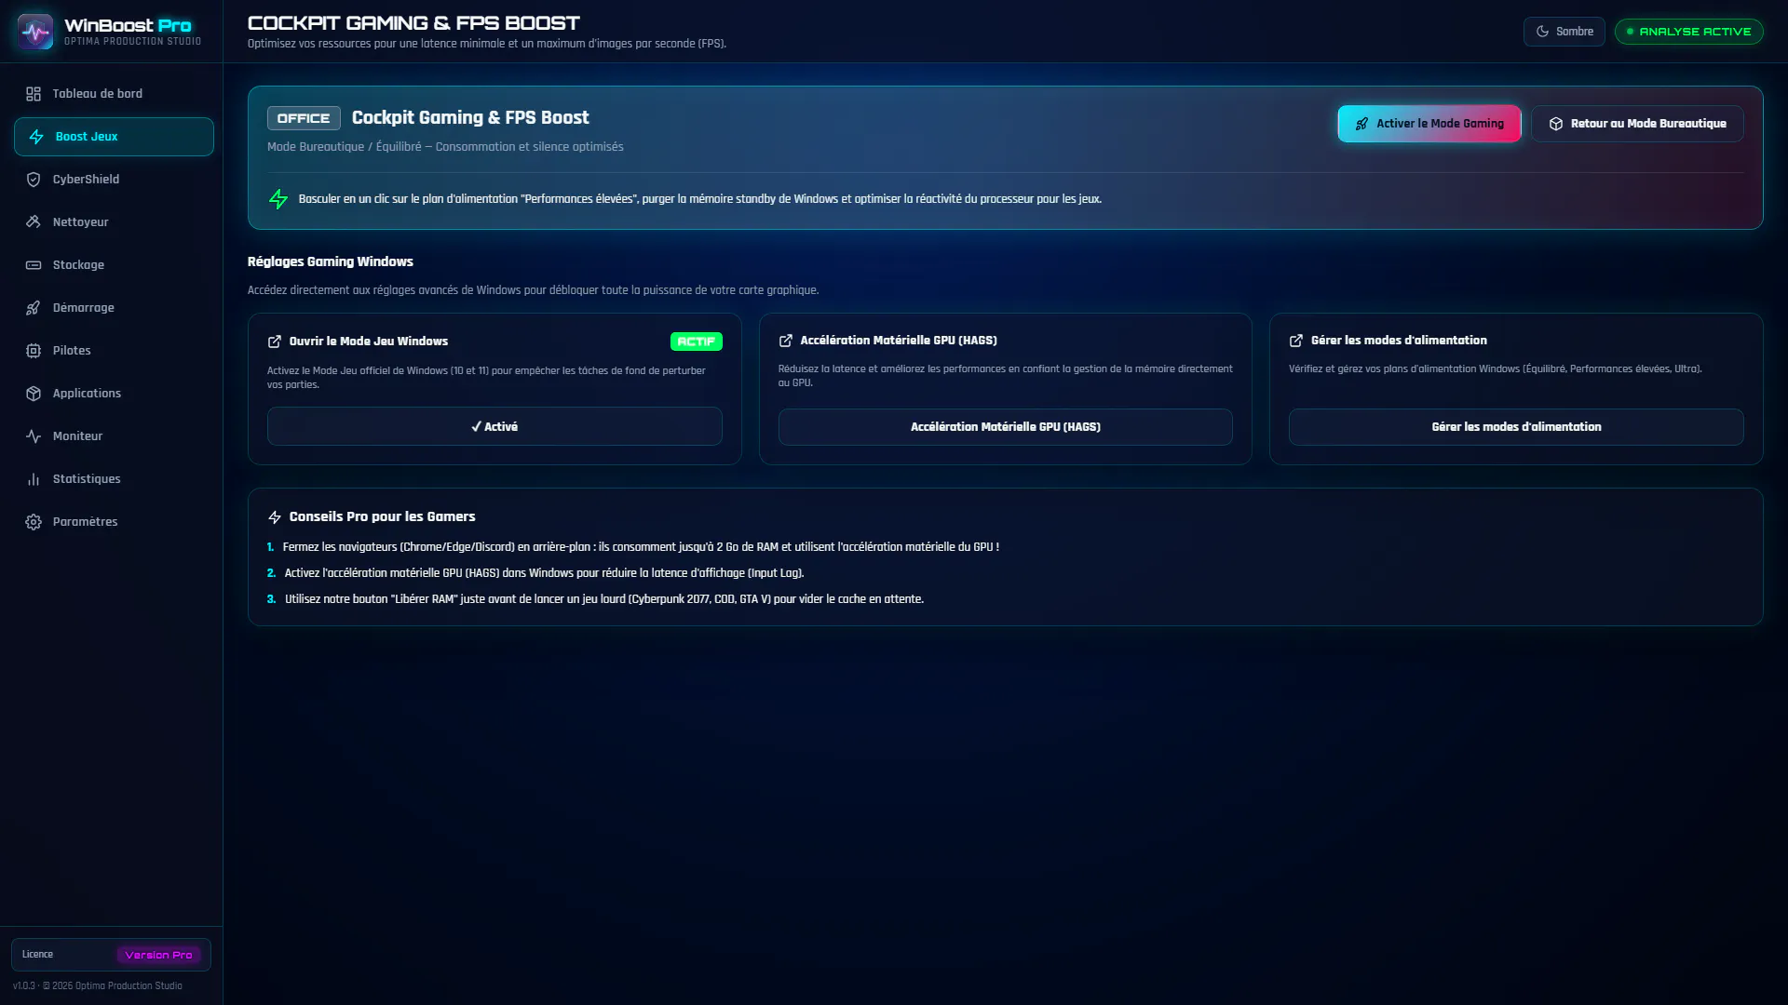
Task: Open the Tableau de bord section
Action: (114, 94)
